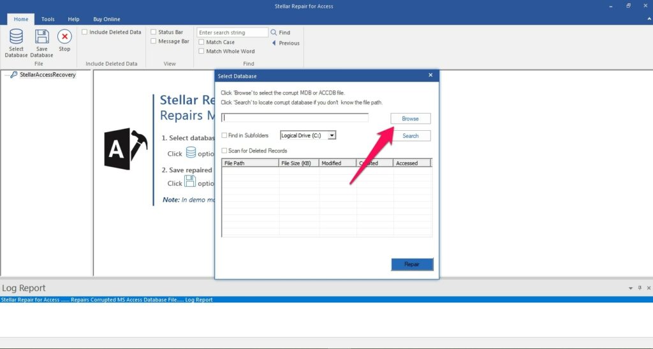Select the StellarAccessRecovery tree node
This screenshot has width=653, height=349.
47,75
